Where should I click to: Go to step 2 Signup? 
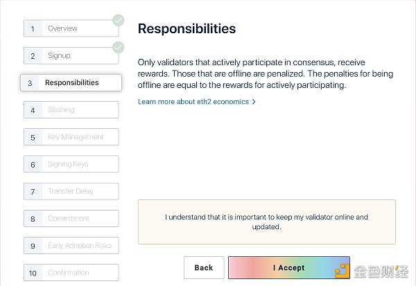coord(71,55)
